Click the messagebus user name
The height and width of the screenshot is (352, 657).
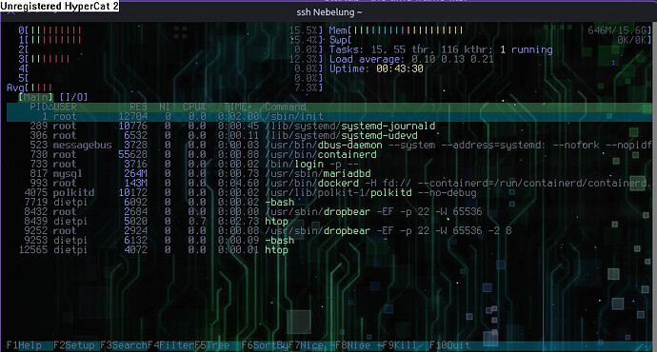[82, 146]
